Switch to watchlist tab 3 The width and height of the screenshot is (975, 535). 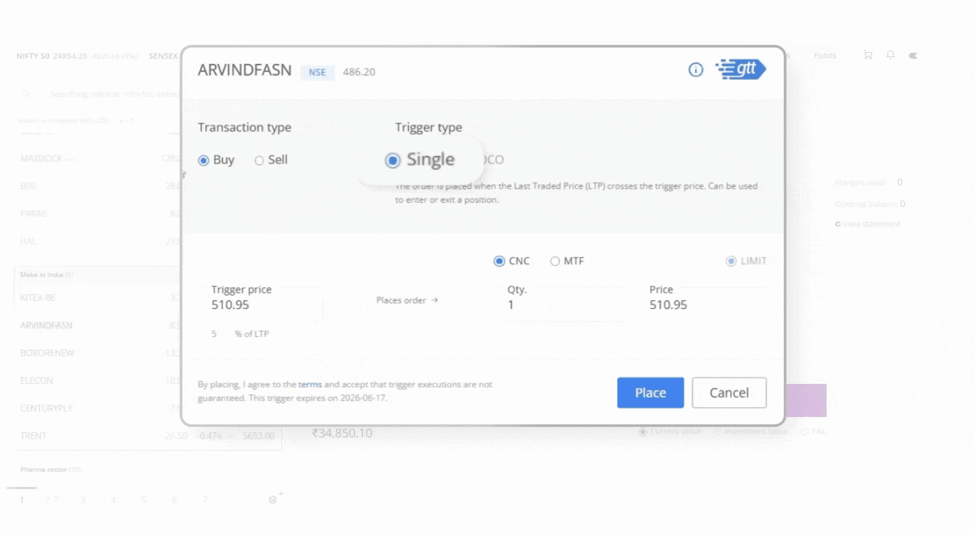coord(82,500)
